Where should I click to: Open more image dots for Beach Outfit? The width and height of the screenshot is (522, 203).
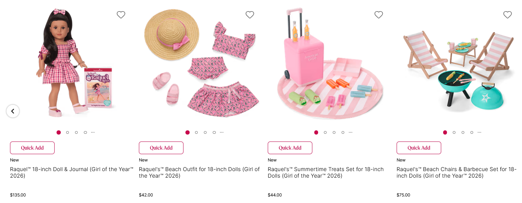[x=222, y=132]
